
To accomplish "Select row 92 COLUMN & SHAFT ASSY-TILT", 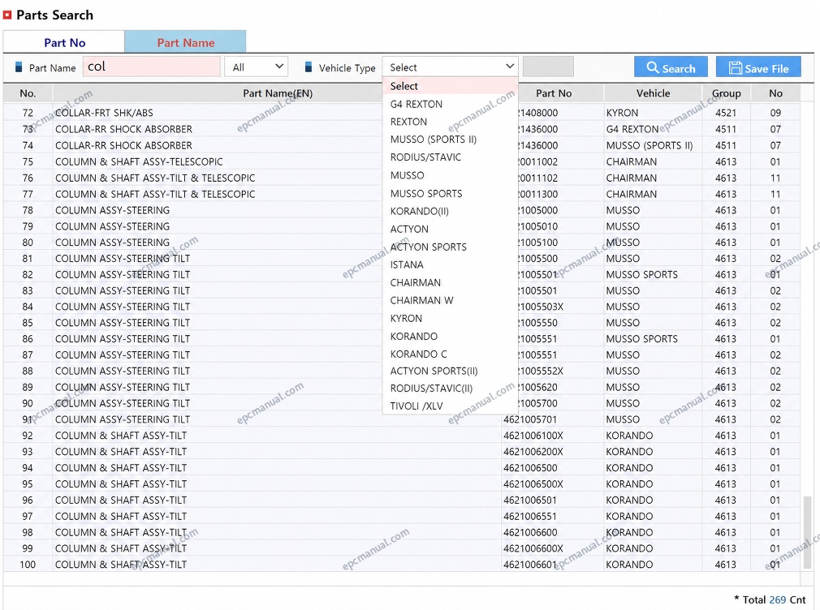I will point(401,436).
